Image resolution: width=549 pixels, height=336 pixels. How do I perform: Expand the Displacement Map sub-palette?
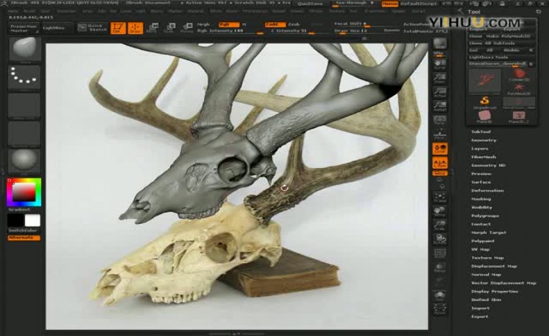coord(494,266)
